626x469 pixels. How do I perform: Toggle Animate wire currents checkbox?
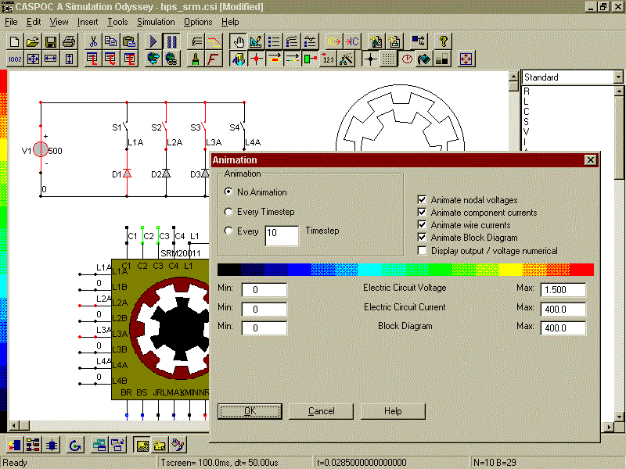tap(422, 224)
